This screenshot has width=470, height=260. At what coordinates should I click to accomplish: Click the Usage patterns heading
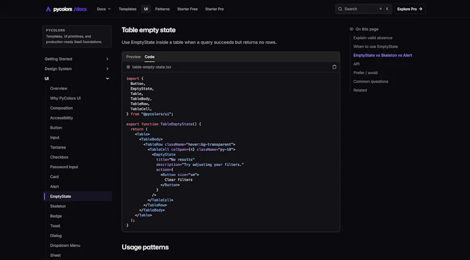[x=145, y=247]
